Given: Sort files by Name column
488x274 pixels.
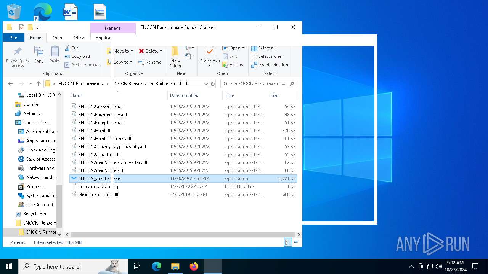Looking at the screenshot, I should [x=77, y=96].
